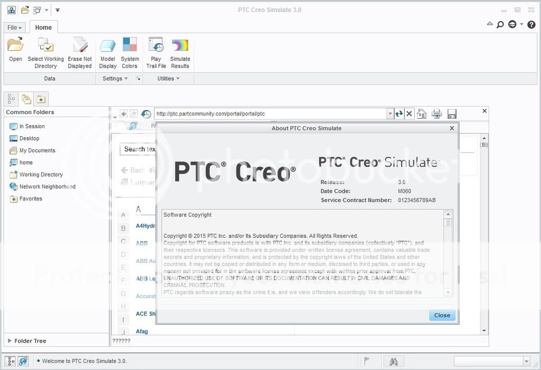The width and height of the screenshot is (541, 370).
Task: Open the URL address history dropdown
Action: (x=390, y=113)
